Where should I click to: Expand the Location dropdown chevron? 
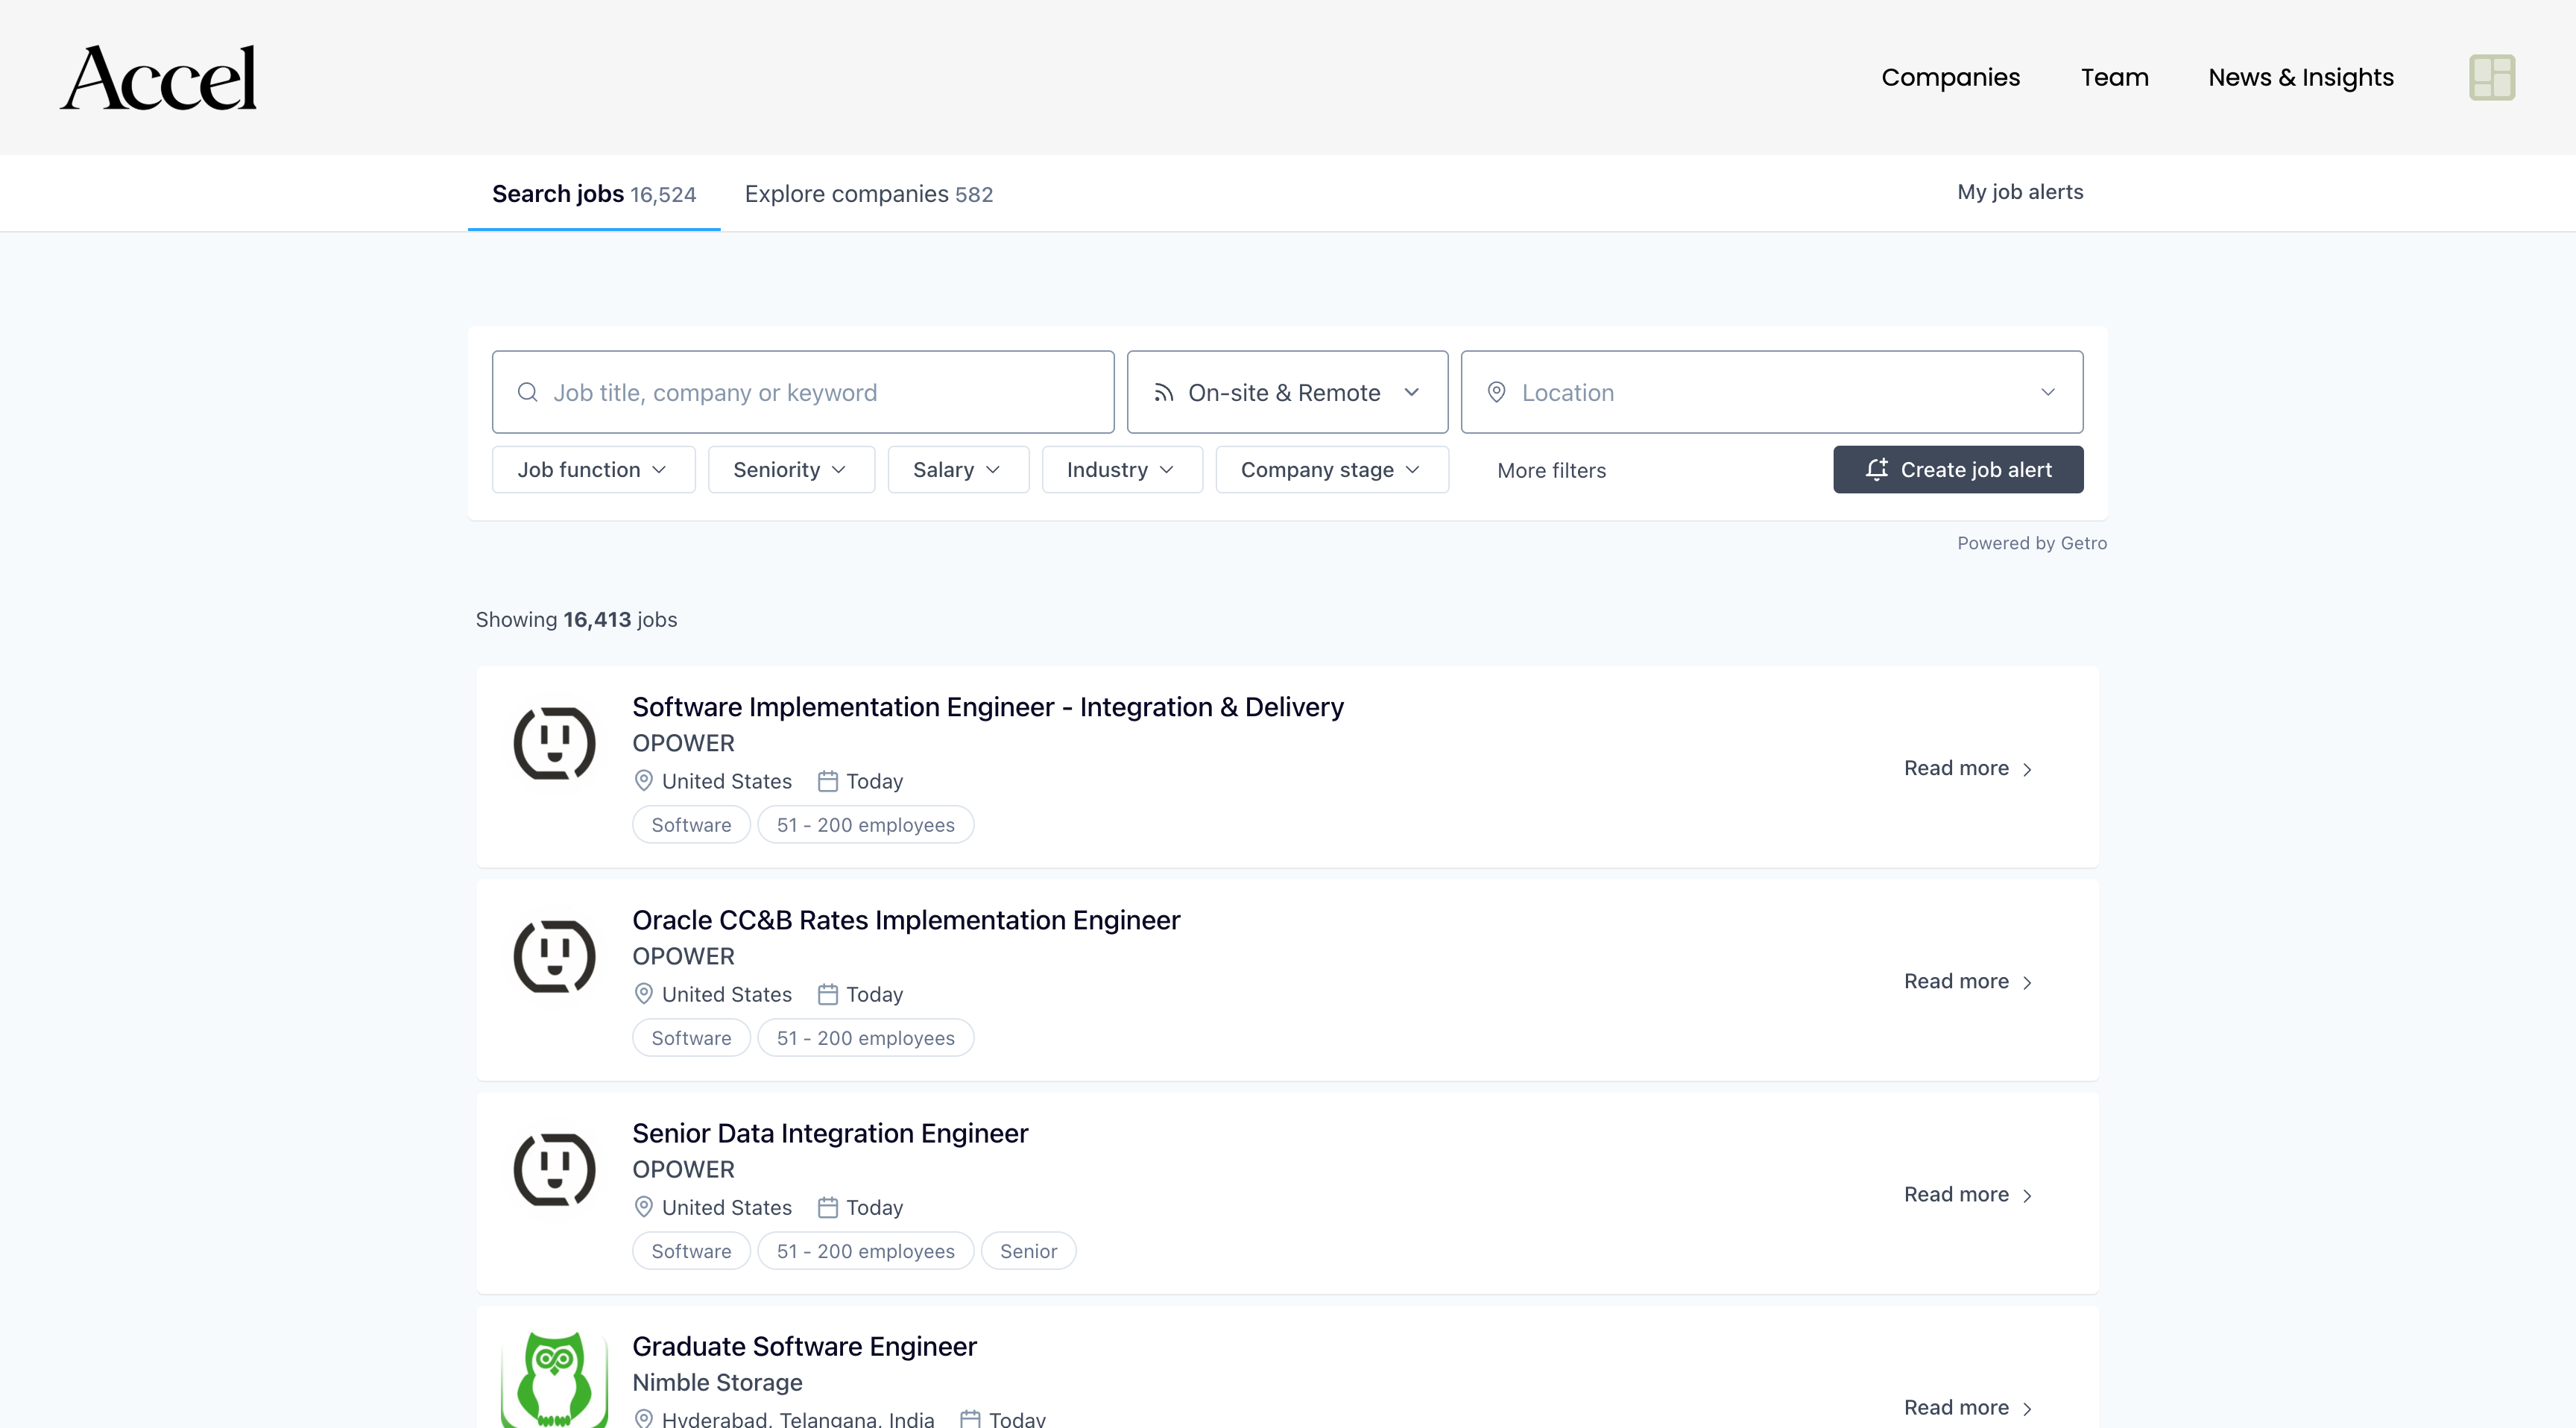tap(2048, 392)
